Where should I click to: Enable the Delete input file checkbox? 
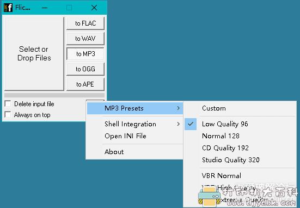(x=8, y=103)
